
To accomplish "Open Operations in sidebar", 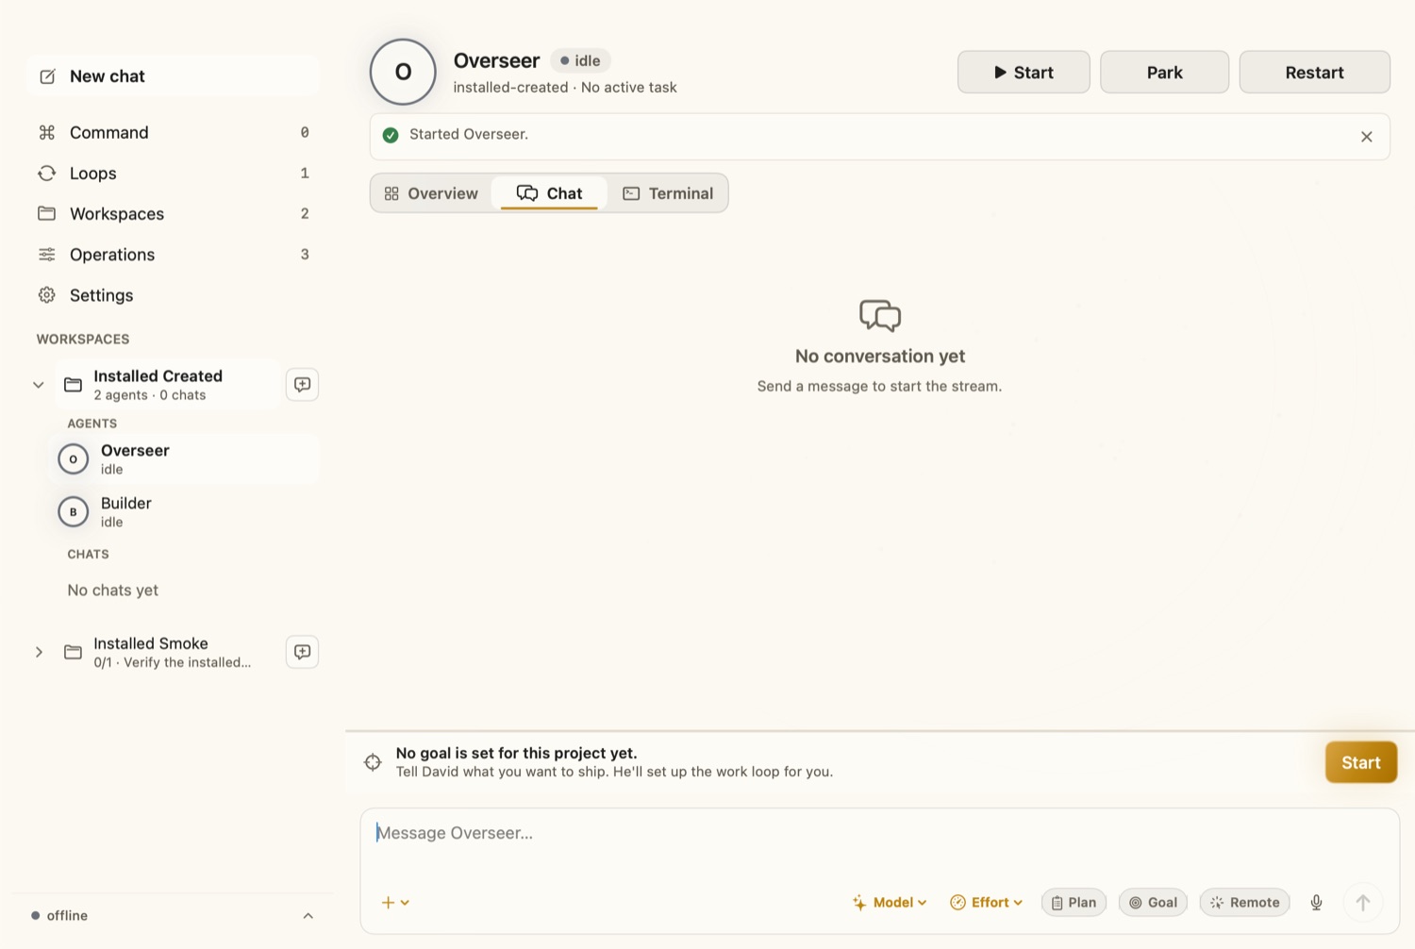I will pyautogui.click(x=173, y=255).
